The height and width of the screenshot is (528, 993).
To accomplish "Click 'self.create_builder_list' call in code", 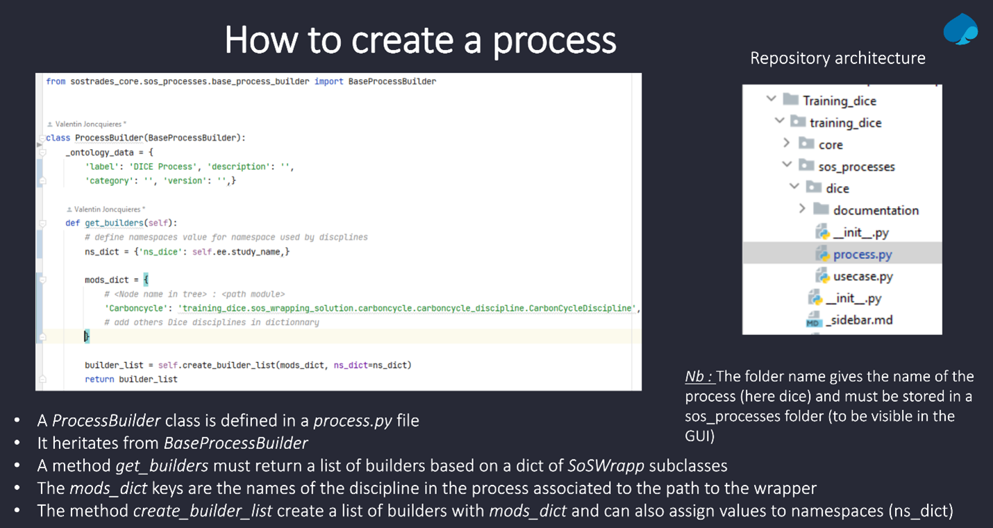I will point(217,365).
